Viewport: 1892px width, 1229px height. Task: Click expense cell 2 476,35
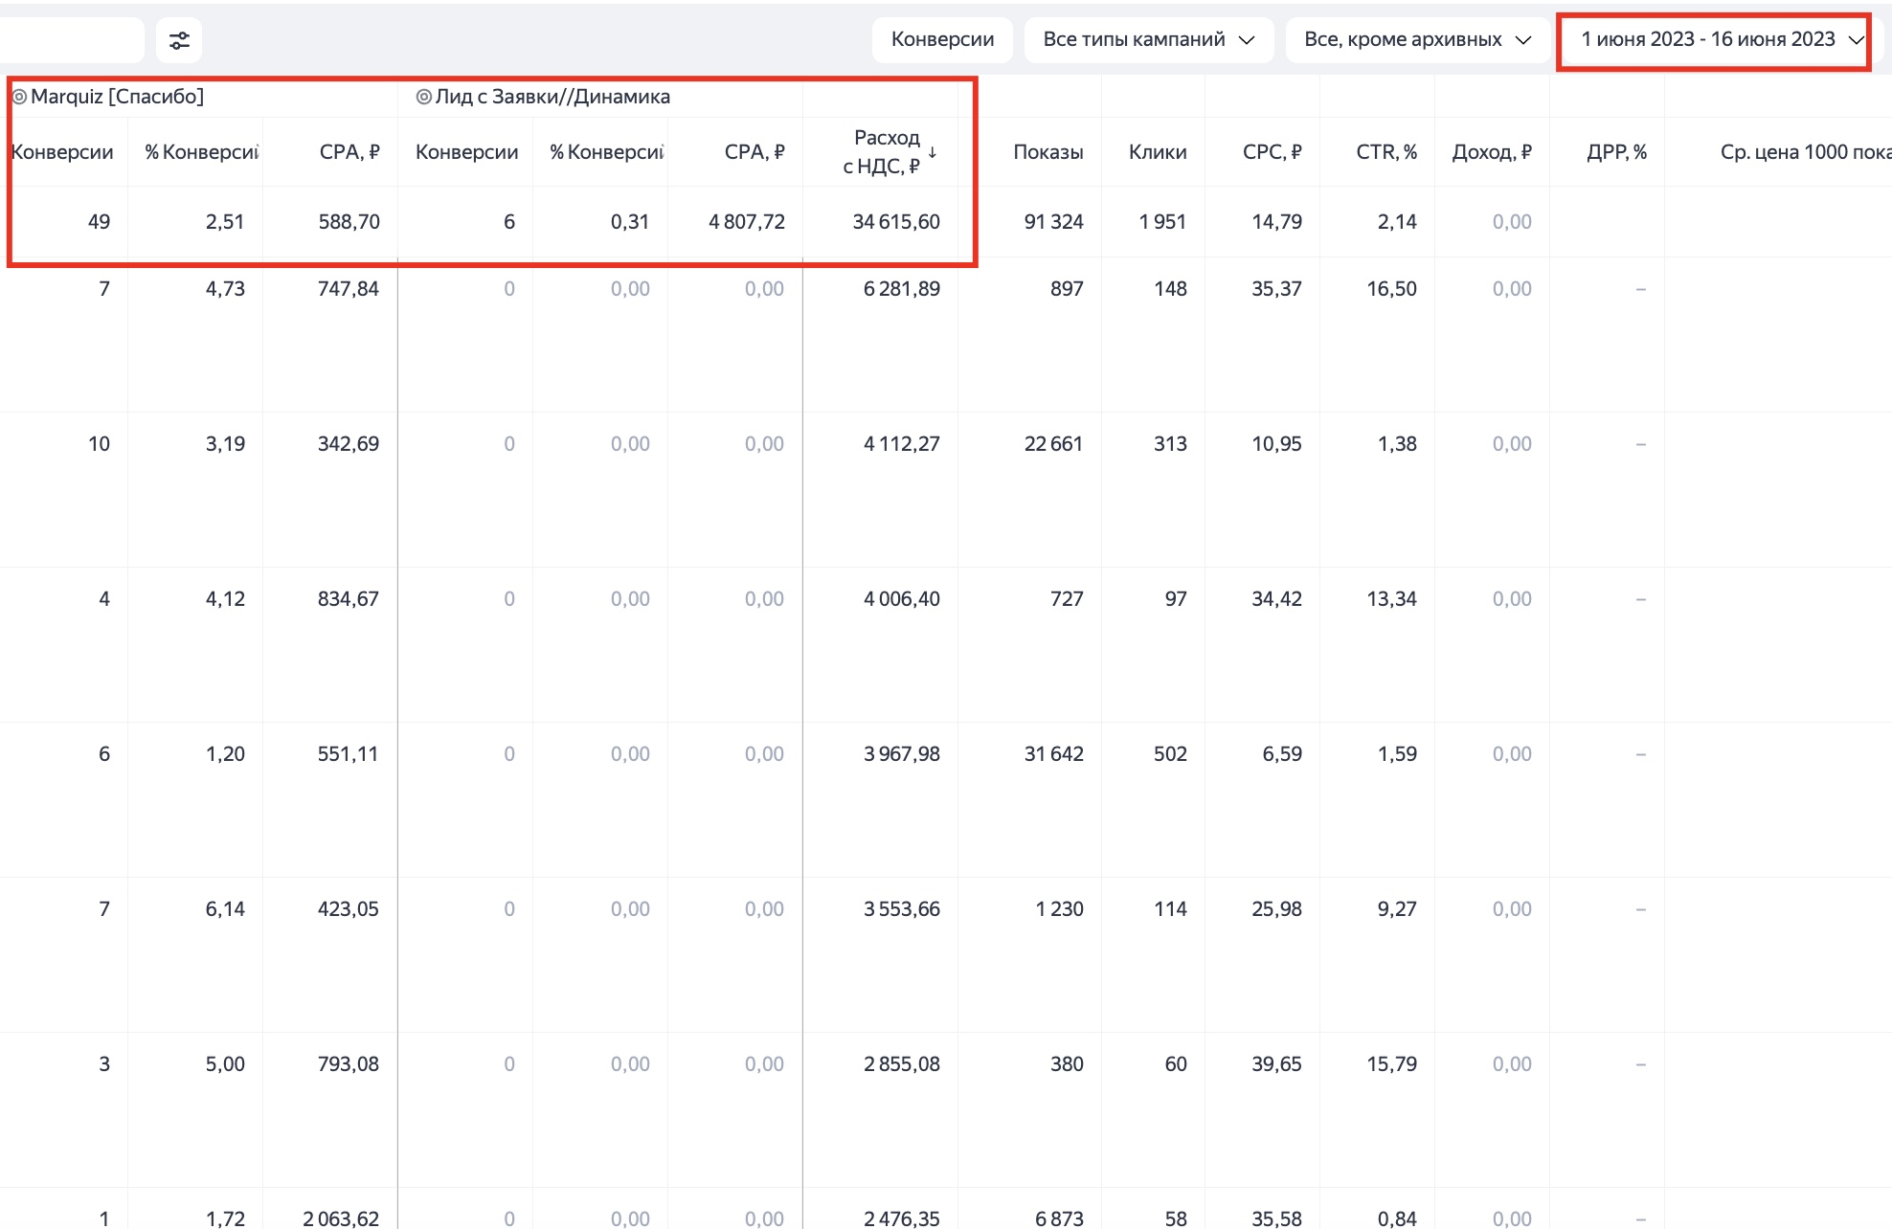pos(902,1218)
